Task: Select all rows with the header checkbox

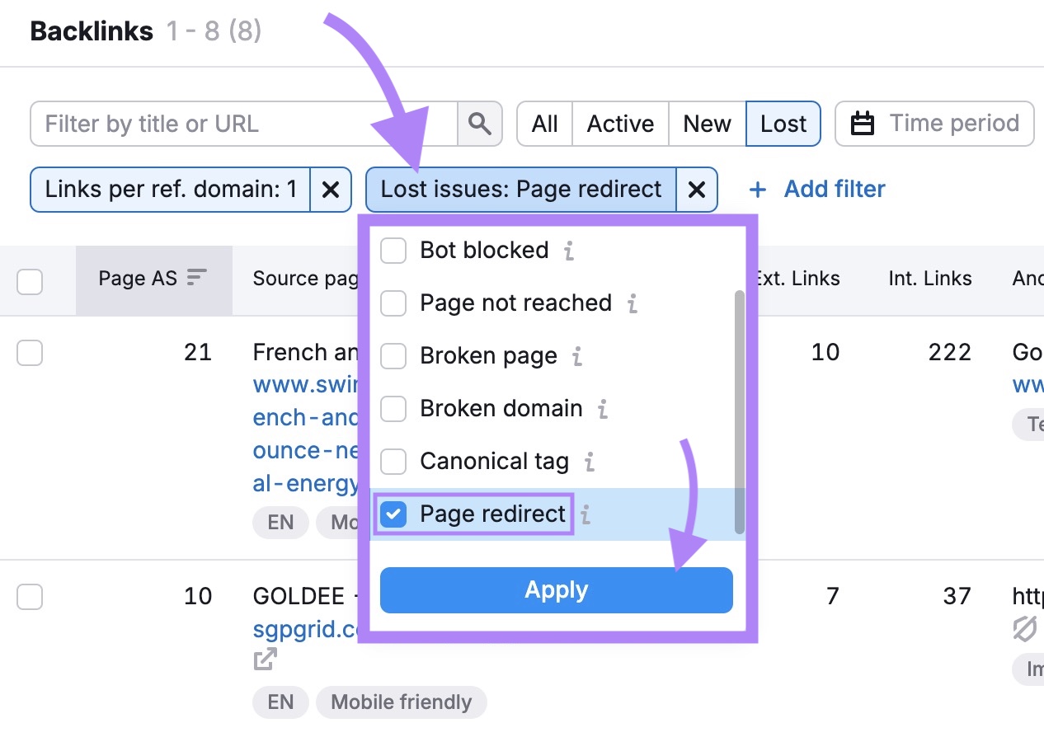Action: point(30,281)
